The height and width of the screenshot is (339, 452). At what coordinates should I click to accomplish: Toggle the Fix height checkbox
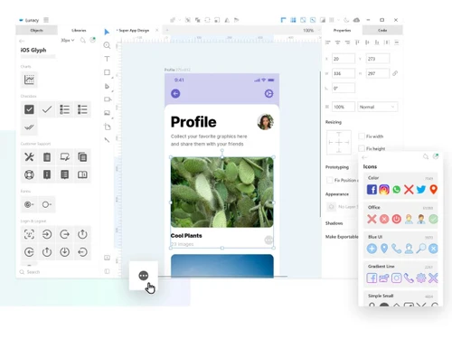tap(362, 148)
